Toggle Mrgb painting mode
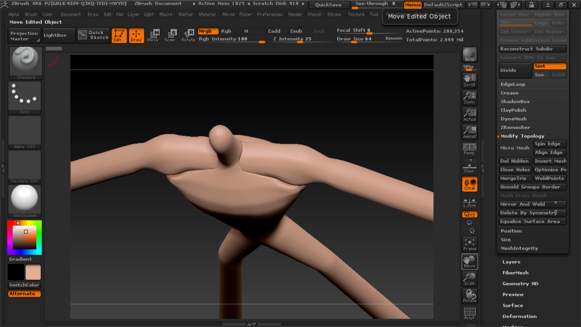Viewport: 581px width, 327px height. [208, 31]
